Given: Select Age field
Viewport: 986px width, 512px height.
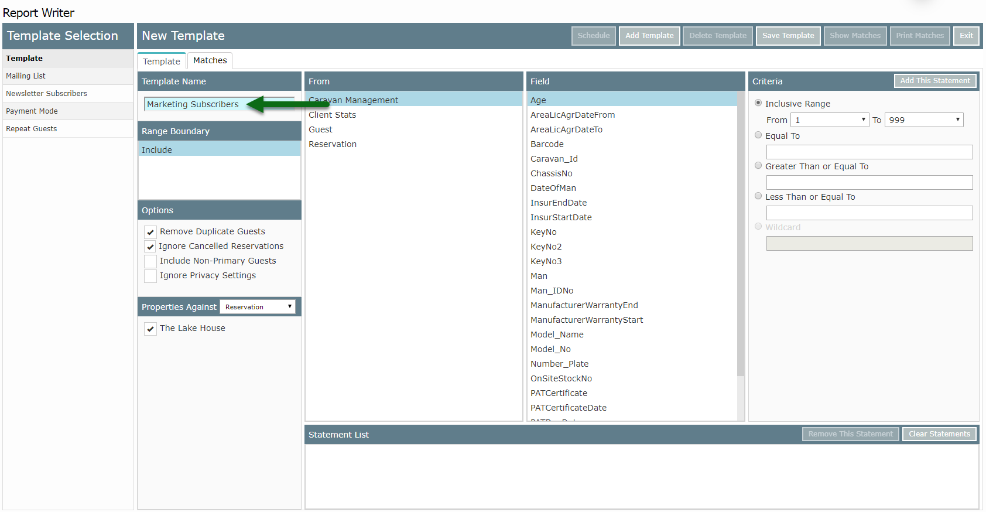Looking at the screenshot, I should pos(632,100).
